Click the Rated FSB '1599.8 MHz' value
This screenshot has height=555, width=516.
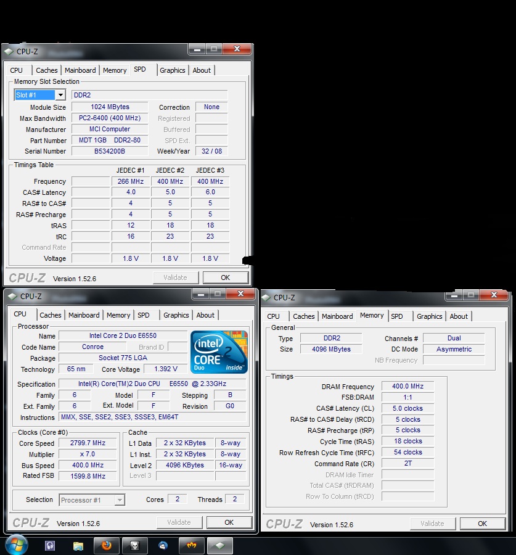[88, 476]
